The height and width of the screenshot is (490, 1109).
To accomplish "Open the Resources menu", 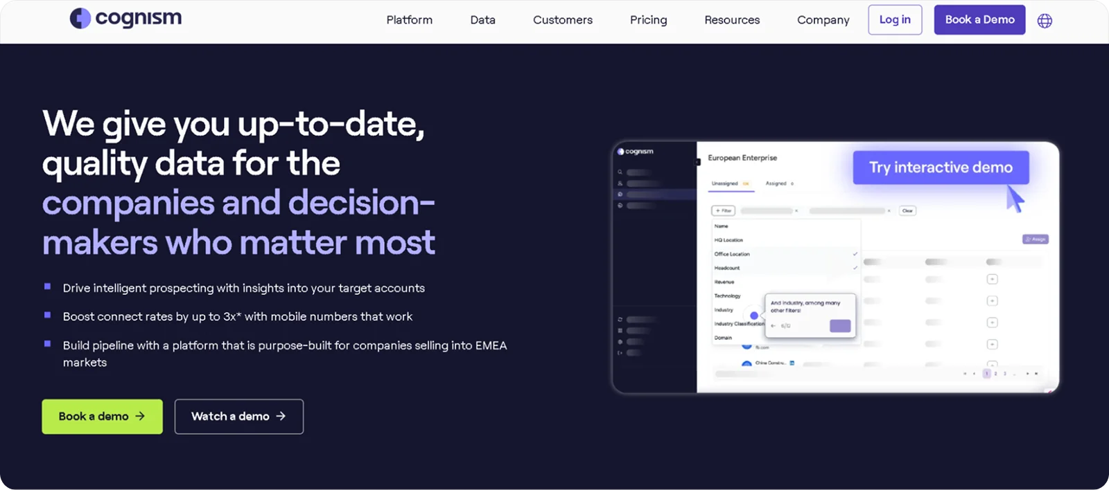I will tap(732, 20).
